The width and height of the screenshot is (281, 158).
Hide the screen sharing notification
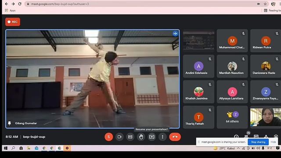[273, 142]
